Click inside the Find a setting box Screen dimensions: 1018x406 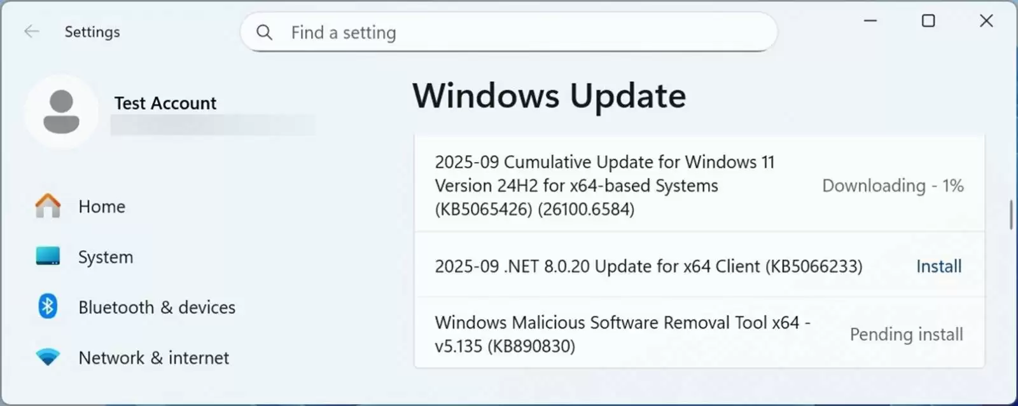pos(445,32)
